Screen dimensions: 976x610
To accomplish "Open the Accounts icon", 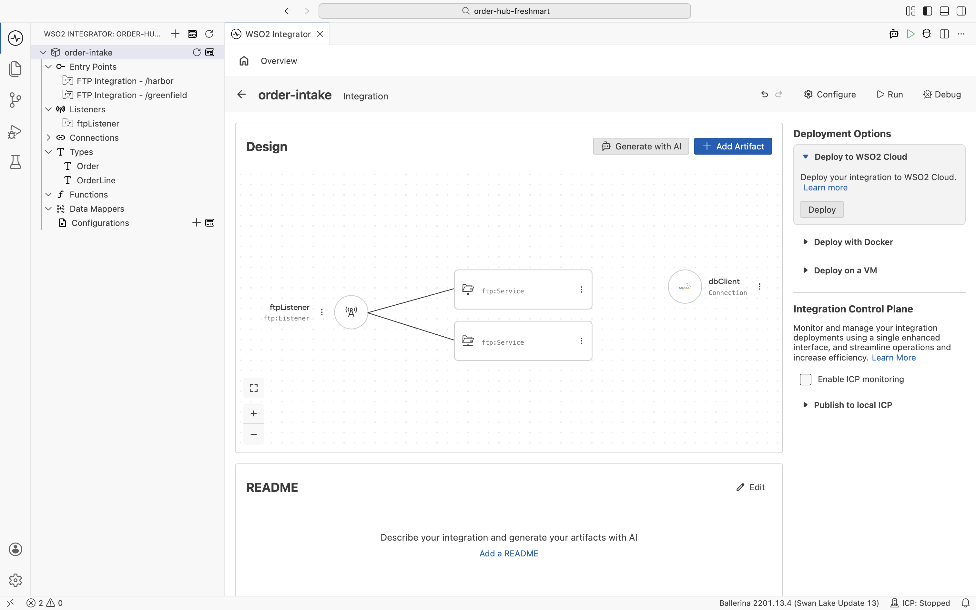I will coord(15,549).
